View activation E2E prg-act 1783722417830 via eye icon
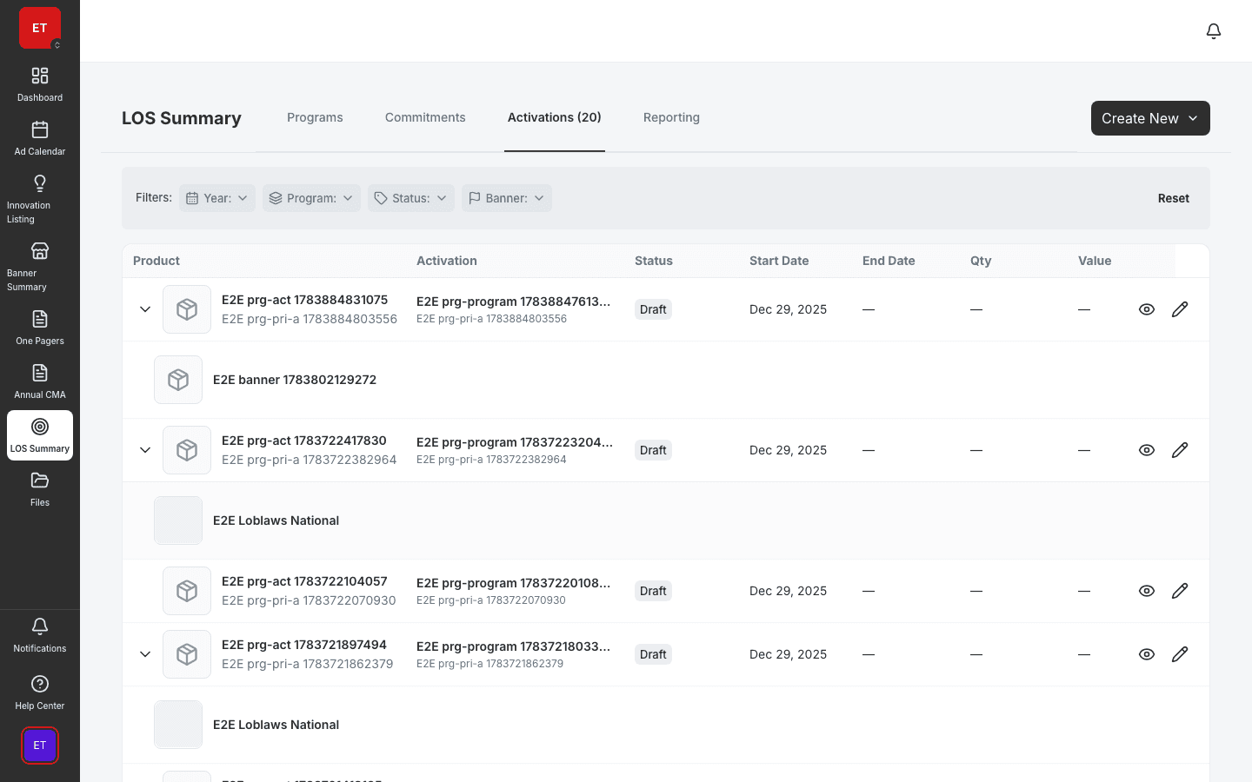Viewport: 1252px width, 782px height. point(1147,450)
